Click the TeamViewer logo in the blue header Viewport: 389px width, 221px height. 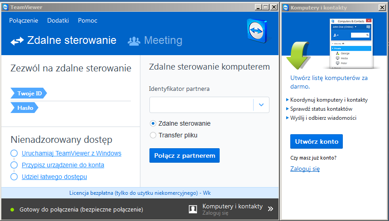pyautogui.click(x=257, y=31)
